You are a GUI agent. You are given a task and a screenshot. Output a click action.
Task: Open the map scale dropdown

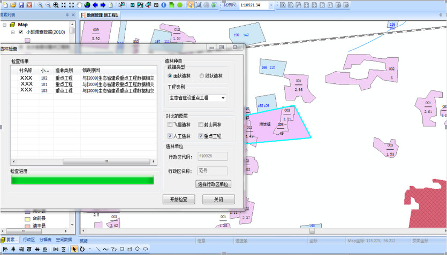point(271,5)
